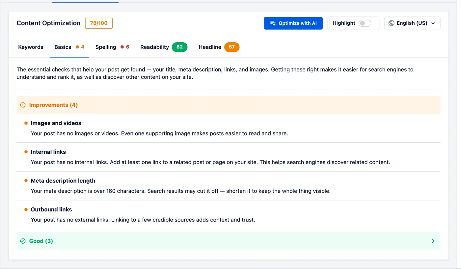
Task: Select the Basics tab
Action: (x=69, y=47)
